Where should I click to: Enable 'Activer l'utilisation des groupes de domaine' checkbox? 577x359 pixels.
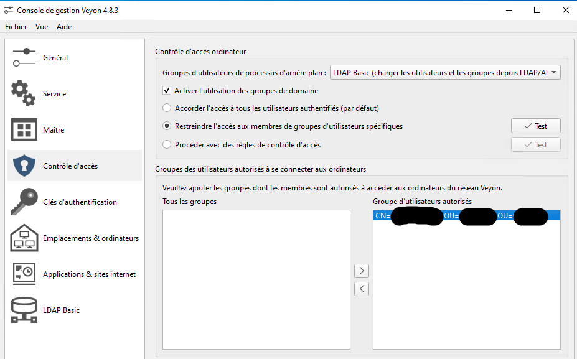click(x=167, y=90)
